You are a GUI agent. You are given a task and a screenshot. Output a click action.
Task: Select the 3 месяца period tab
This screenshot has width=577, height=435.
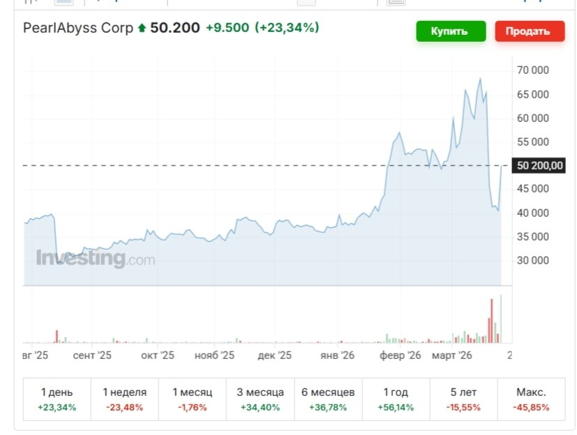pos(260,399)
